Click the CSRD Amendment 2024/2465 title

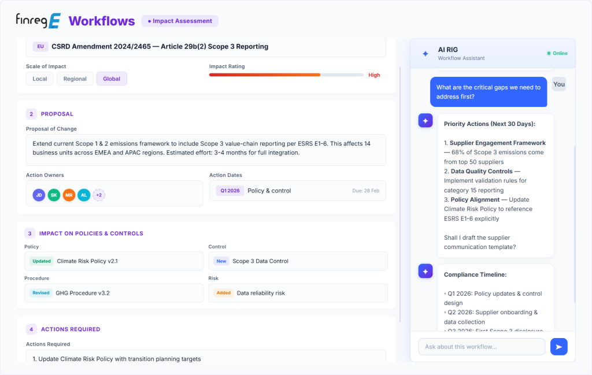click(160, 46)
